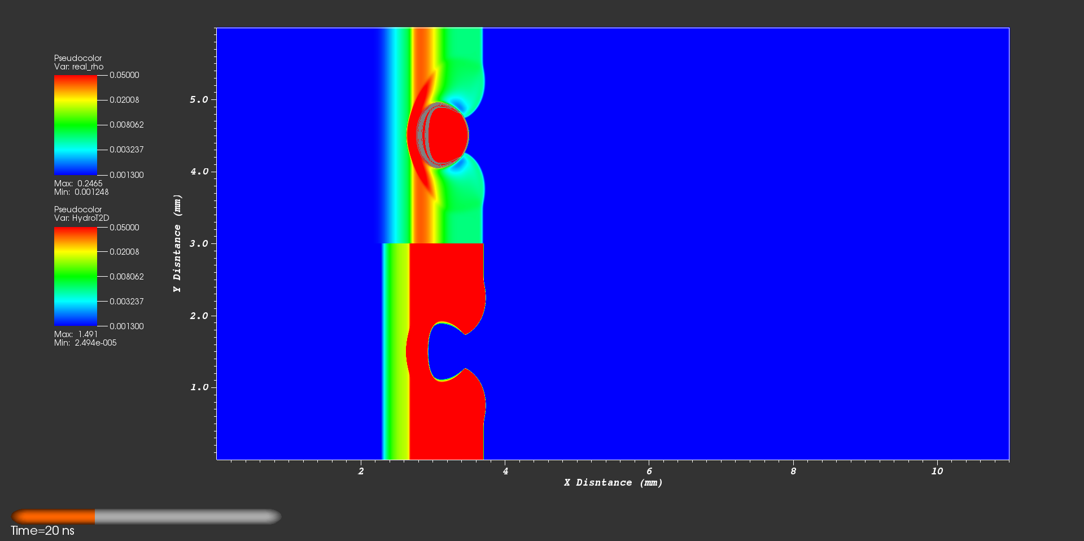Click 'Var: real_rho' legend title
This screenshot has height=541, width=1084.
point(79,67)
